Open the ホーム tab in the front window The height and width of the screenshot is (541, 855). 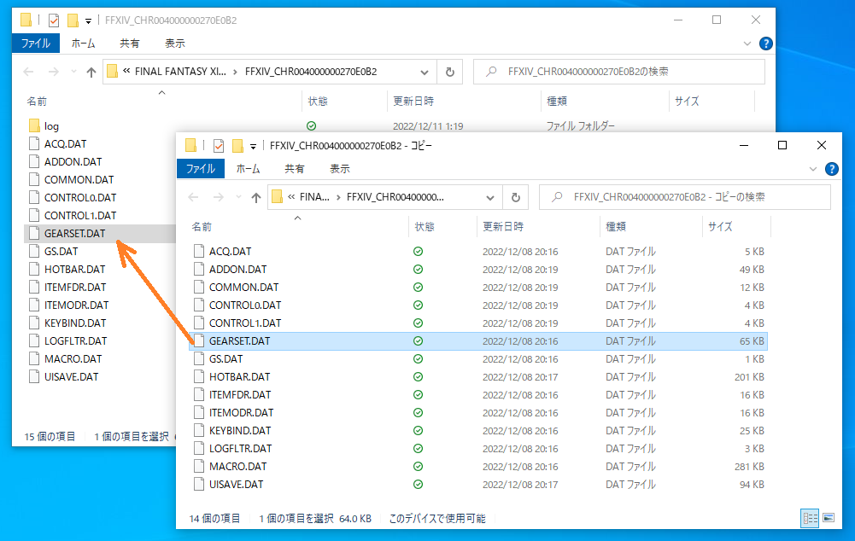[x=248, y=169]
